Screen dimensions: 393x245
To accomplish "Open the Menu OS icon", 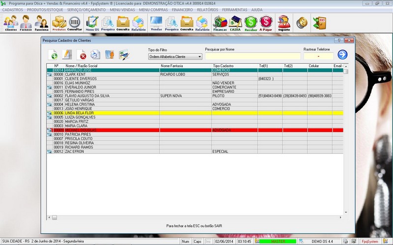I will (x=92, y=23).
